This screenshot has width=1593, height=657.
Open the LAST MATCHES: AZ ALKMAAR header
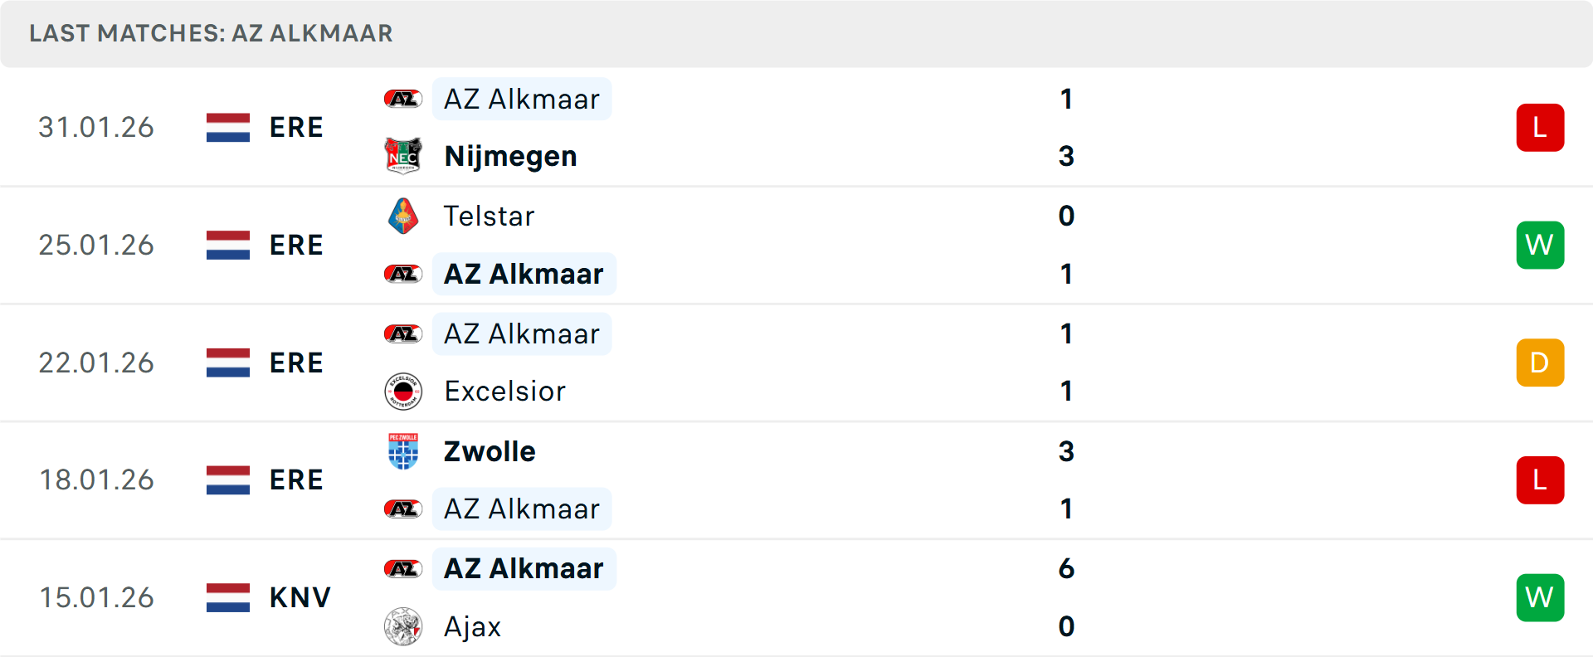coord(211,33)
